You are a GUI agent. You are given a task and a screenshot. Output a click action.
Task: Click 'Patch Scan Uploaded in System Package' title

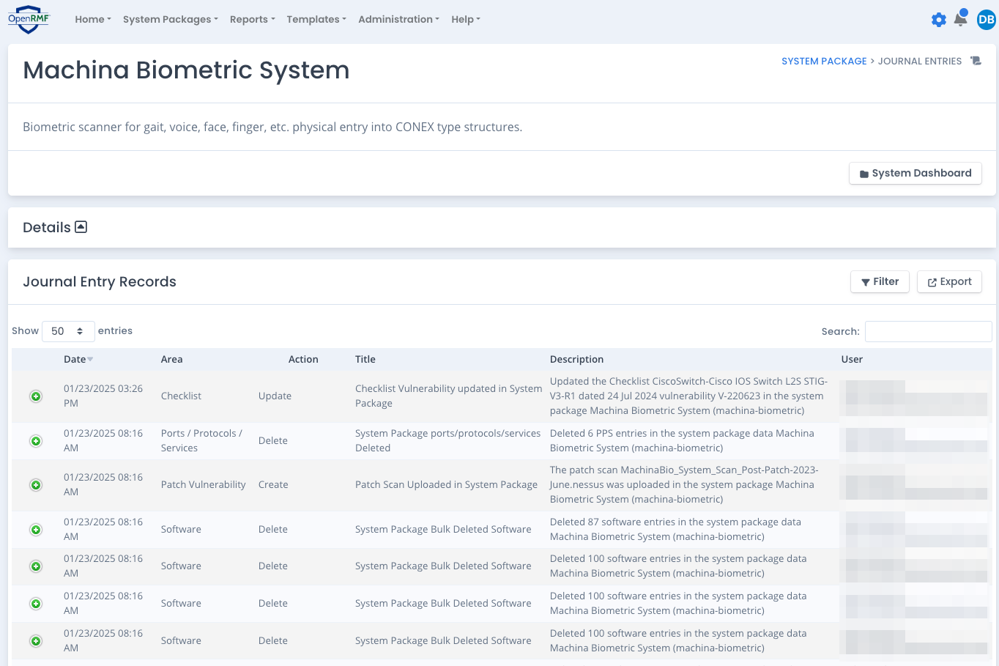pyautogui.click(x=446, y=484)
